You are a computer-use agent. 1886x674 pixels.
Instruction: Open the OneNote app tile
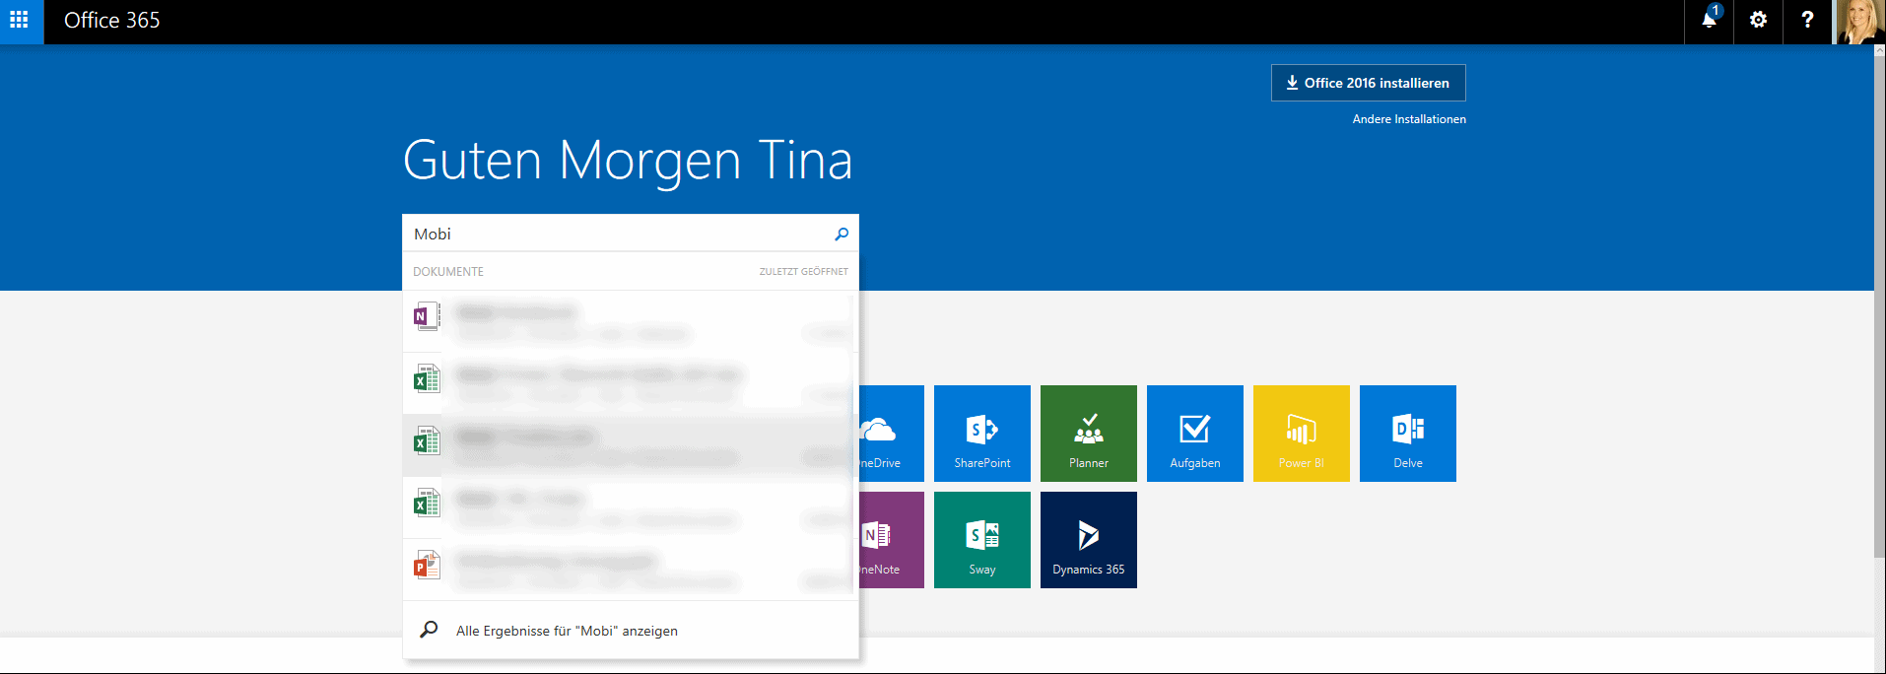(x=891, y=540)
